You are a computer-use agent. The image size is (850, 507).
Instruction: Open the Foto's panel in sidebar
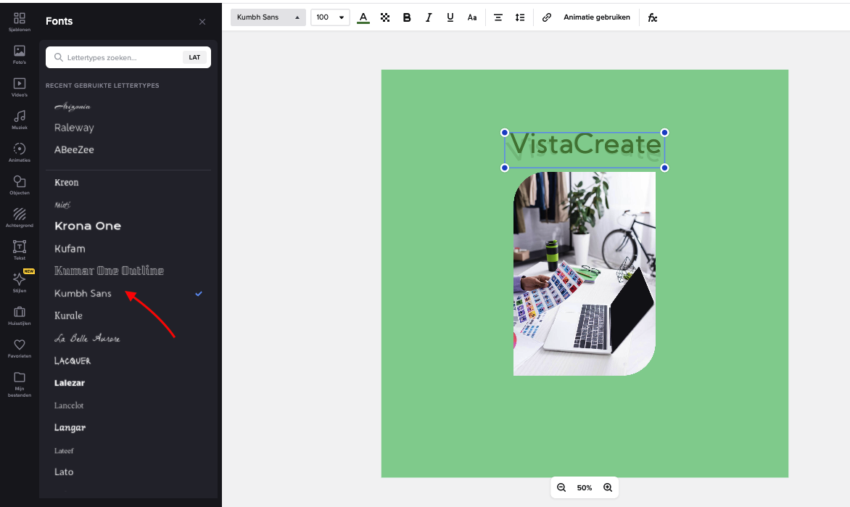(20, 55)
